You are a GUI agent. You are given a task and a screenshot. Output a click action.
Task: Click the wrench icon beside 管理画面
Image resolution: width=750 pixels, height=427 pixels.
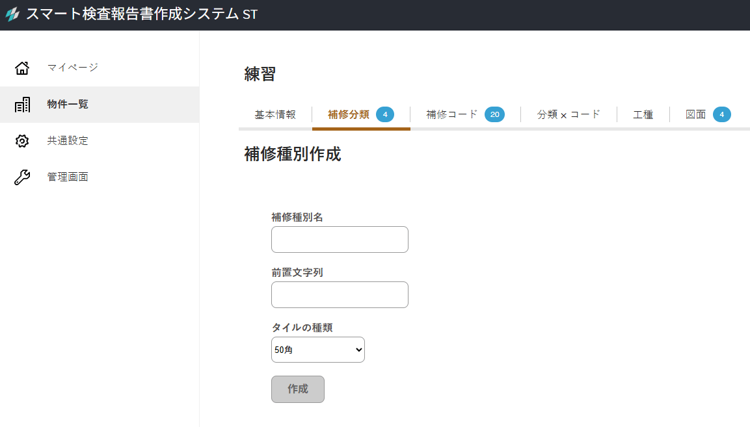(x=22, y=177)
